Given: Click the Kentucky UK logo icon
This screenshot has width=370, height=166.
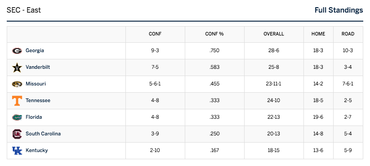Looking at the screenshot, I should point(17,151).
